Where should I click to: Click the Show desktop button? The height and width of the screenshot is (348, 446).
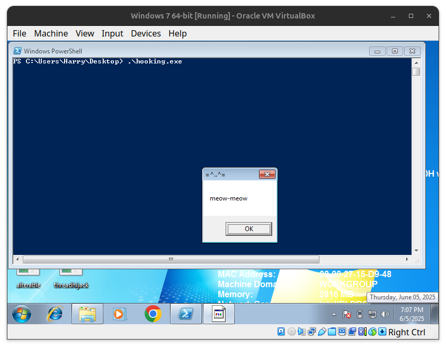[434, 314]
